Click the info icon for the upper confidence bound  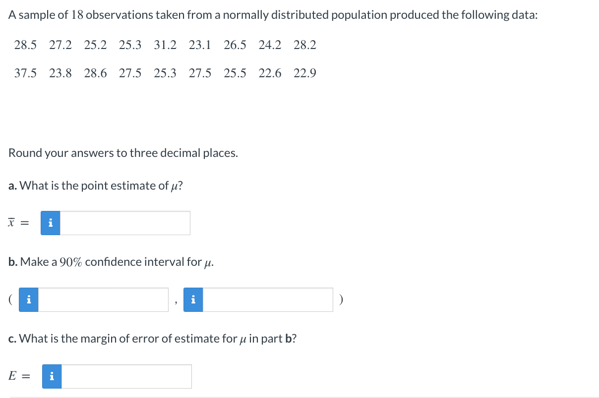(193, 299)
